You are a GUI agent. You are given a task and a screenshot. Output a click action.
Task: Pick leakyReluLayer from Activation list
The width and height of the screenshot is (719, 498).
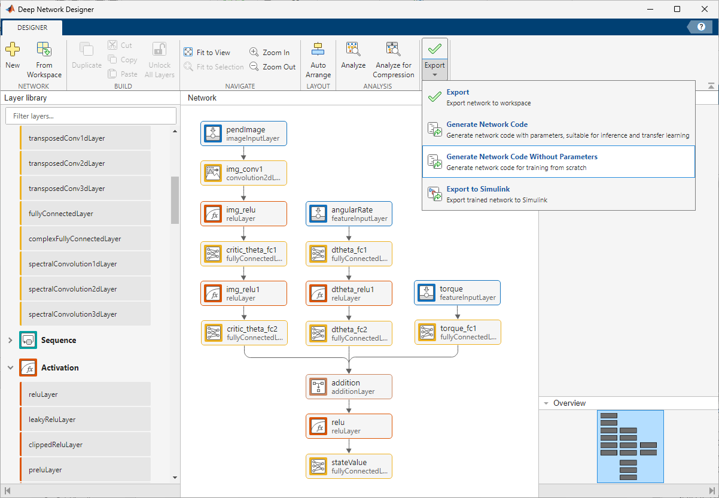85,420
